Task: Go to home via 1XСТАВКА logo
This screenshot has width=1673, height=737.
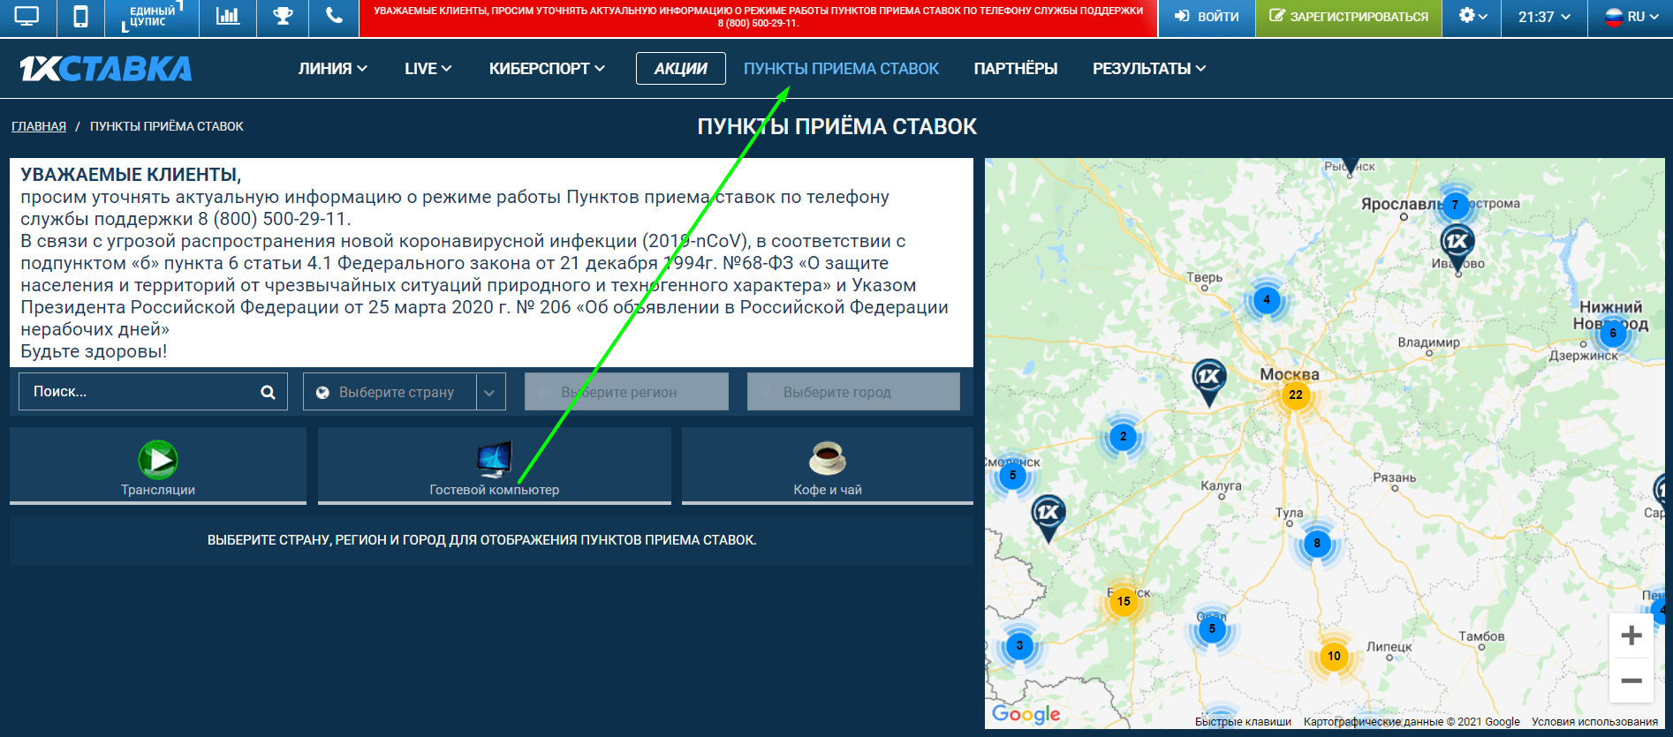Action: point(106,68)
